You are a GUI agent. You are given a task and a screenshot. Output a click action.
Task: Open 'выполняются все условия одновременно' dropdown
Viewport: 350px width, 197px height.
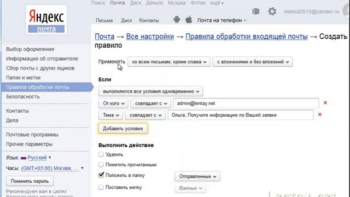tap(151, 91)
